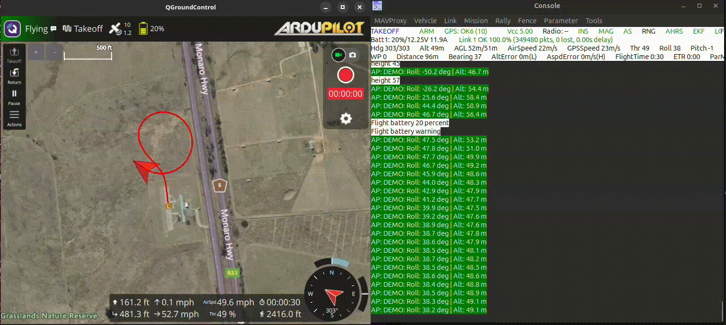Open video recording settings gear
This screenshot has height=325, width=726.
pos(345,118)
